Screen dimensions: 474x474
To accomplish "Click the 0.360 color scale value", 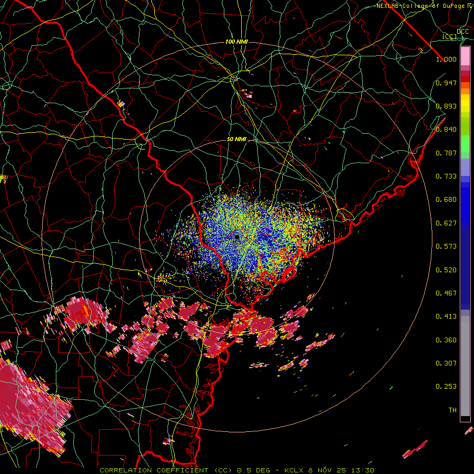I will tap(446, 340).
